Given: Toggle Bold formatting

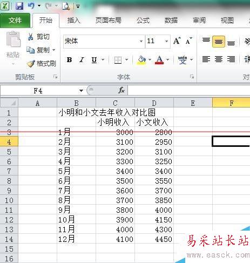Looking at the screenshot, I should 69,60.
